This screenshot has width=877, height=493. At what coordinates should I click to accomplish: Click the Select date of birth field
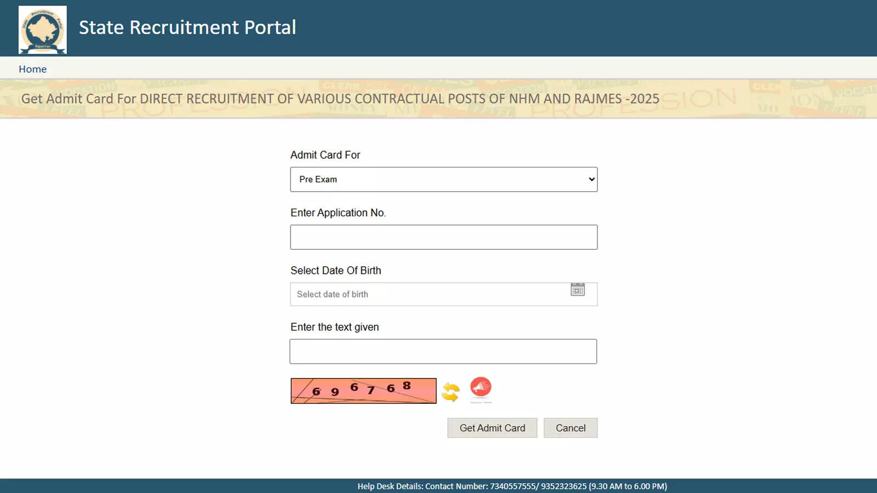428,295
